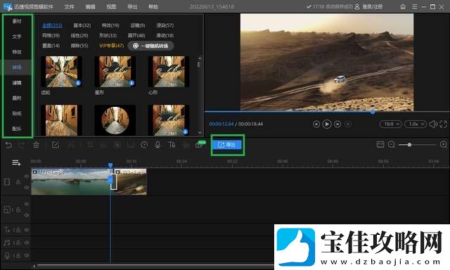This screenshot has height=270, width=450.
Task: Click preview progress bar handle
Action: pyautogui.click(x=373, y=112)
